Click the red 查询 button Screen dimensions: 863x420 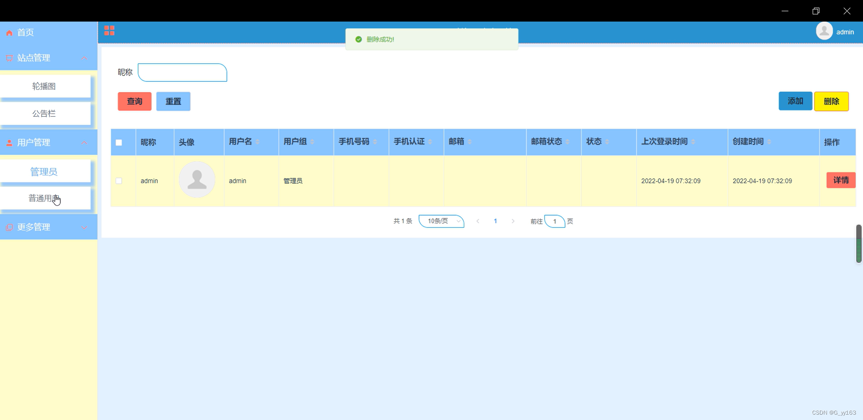coord(134,101)
